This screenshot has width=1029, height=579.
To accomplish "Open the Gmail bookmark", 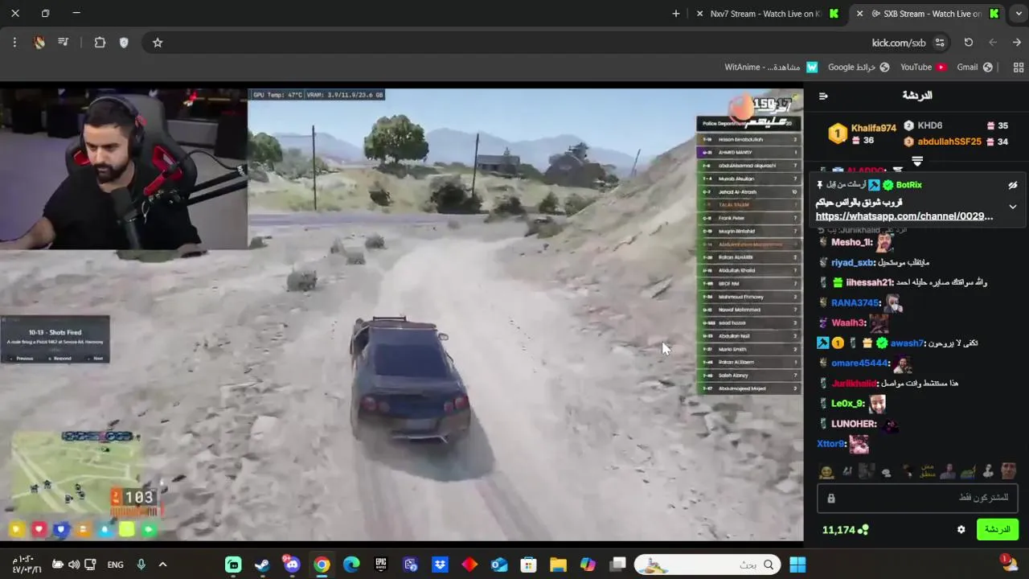I will tap(974, 68).
